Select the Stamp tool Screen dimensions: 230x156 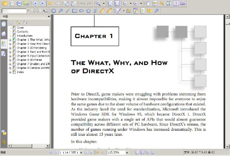point(129,11)
